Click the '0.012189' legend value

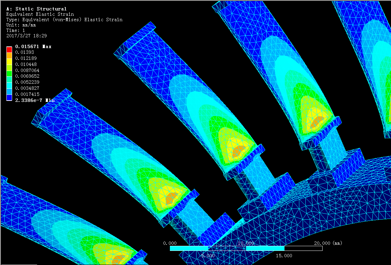click(26, 58)
